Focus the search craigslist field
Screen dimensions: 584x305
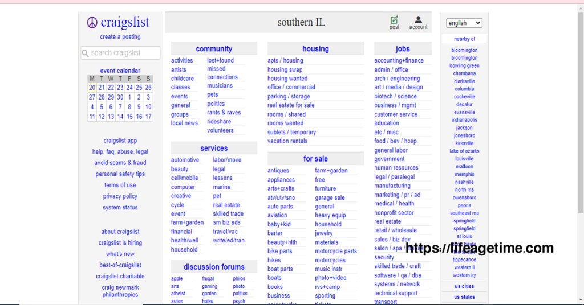120,53
